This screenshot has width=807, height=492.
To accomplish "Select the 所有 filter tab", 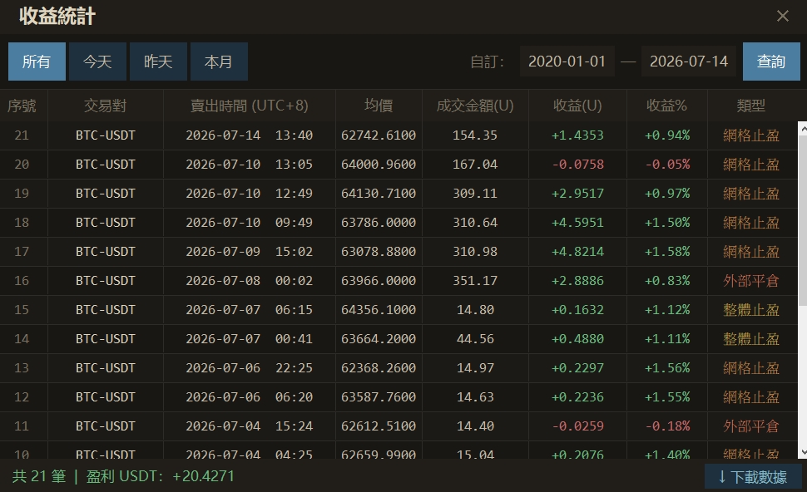I will (37, 61).
